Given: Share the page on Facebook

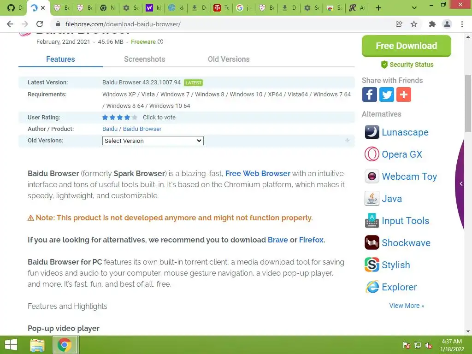Looking at the screenshot, I should click(369, 94).
